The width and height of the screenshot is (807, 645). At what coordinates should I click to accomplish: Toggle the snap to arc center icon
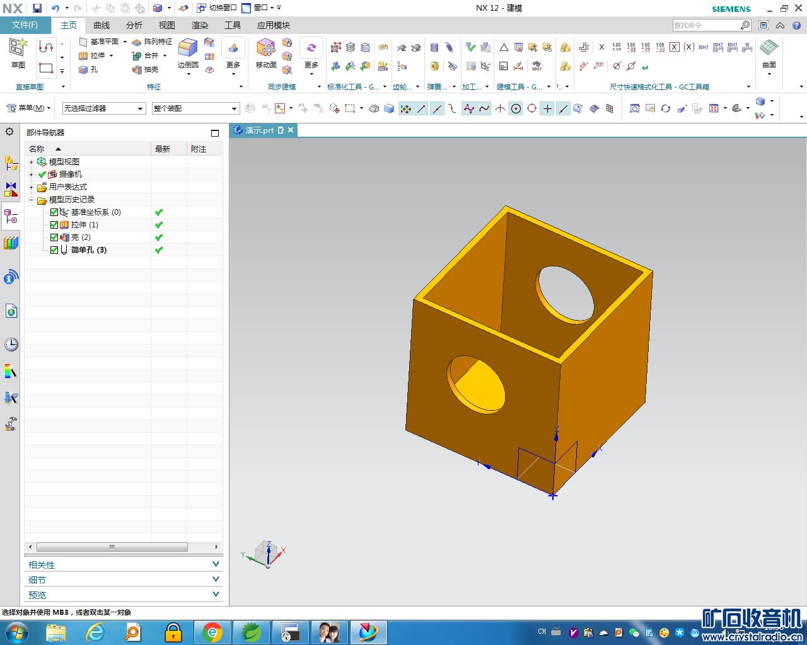(x=516, y=108)
